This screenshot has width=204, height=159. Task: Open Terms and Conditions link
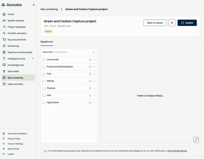pyautogui.click(x=18, y=133)
